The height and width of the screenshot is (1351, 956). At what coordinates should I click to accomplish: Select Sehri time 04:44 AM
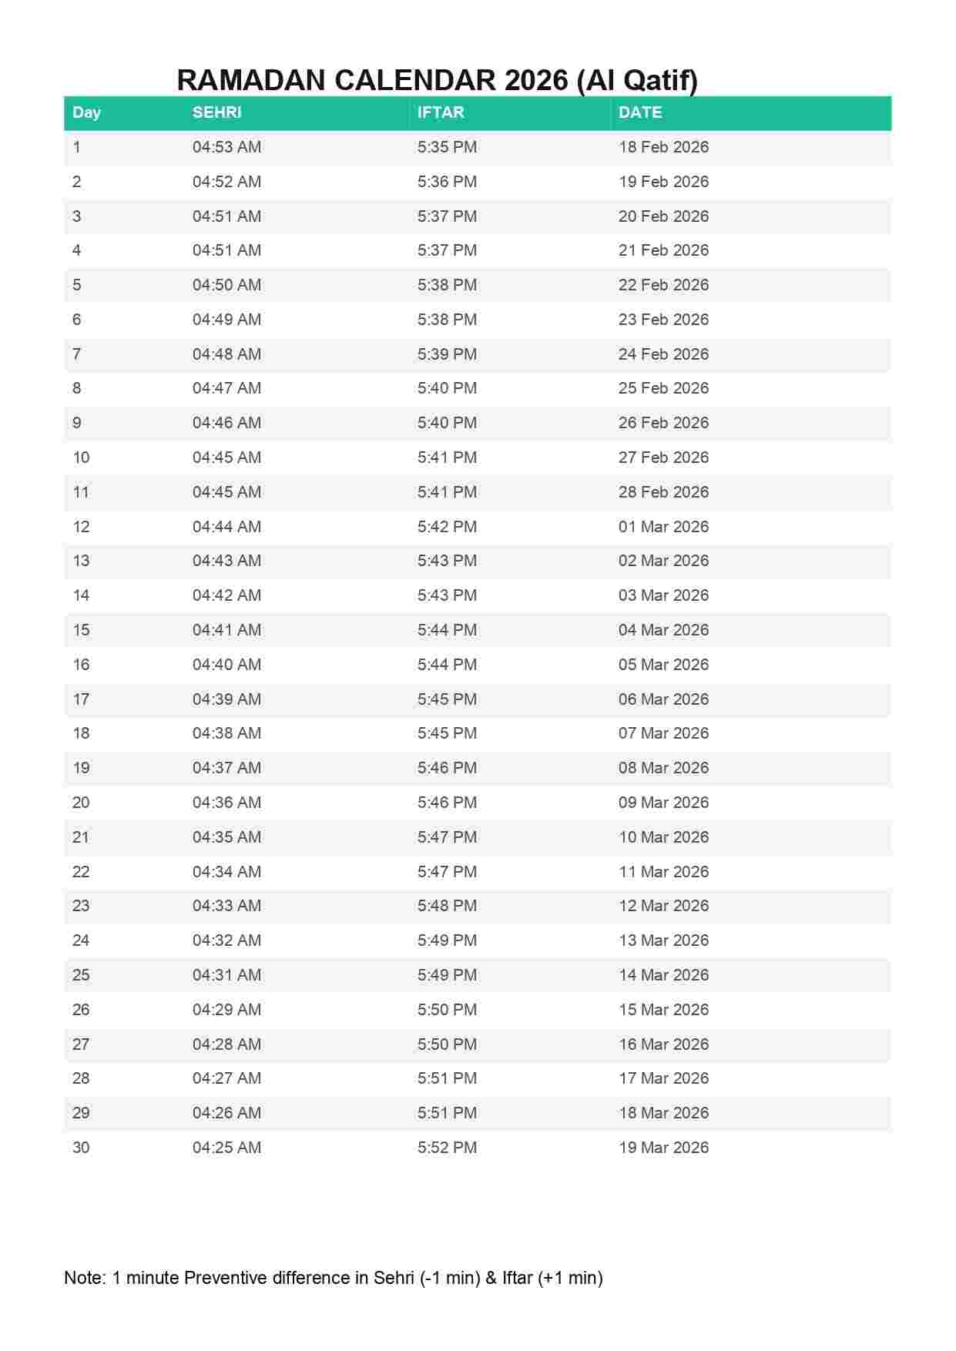pyautogui.click(x=226, y=527)
